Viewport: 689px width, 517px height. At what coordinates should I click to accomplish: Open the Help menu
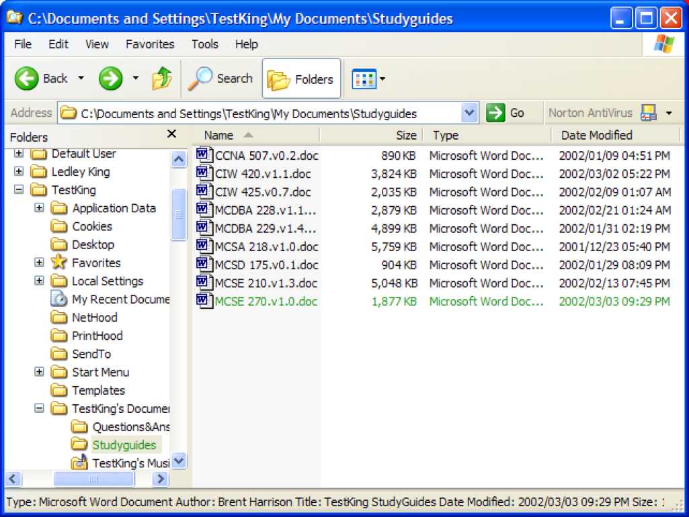(247, 44)
